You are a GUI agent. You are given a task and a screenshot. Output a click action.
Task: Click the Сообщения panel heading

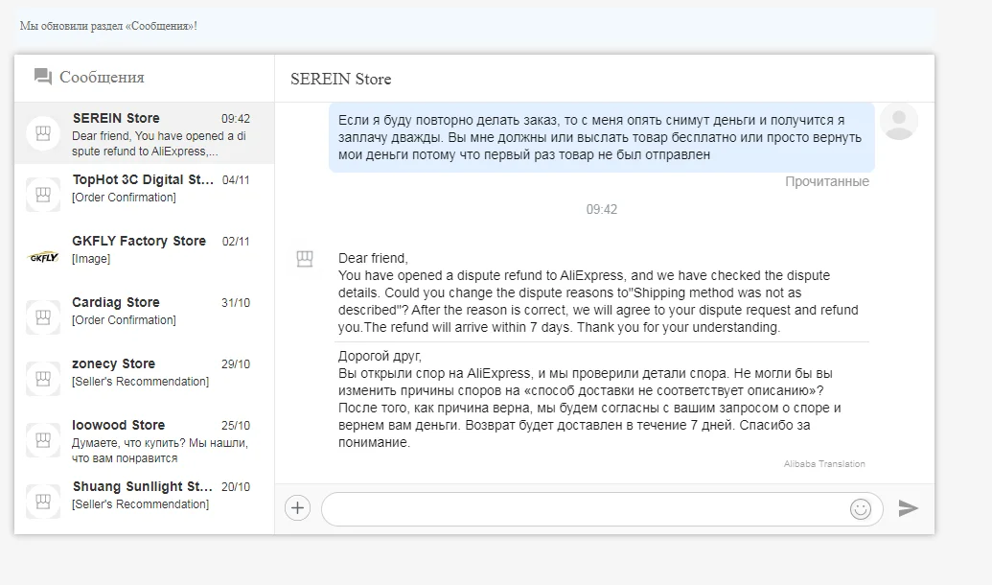click(102, 78)
